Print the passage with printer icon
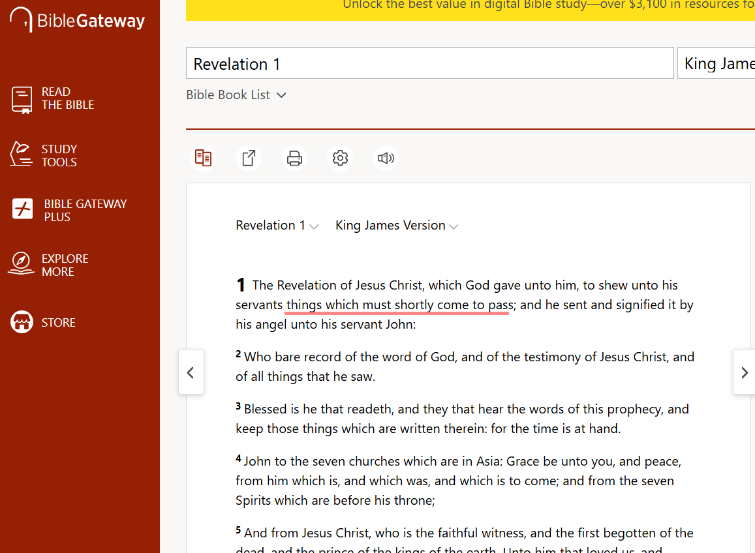Image resolution: width=755 pixels, height=553 pixels. click(x=295, y=158)
